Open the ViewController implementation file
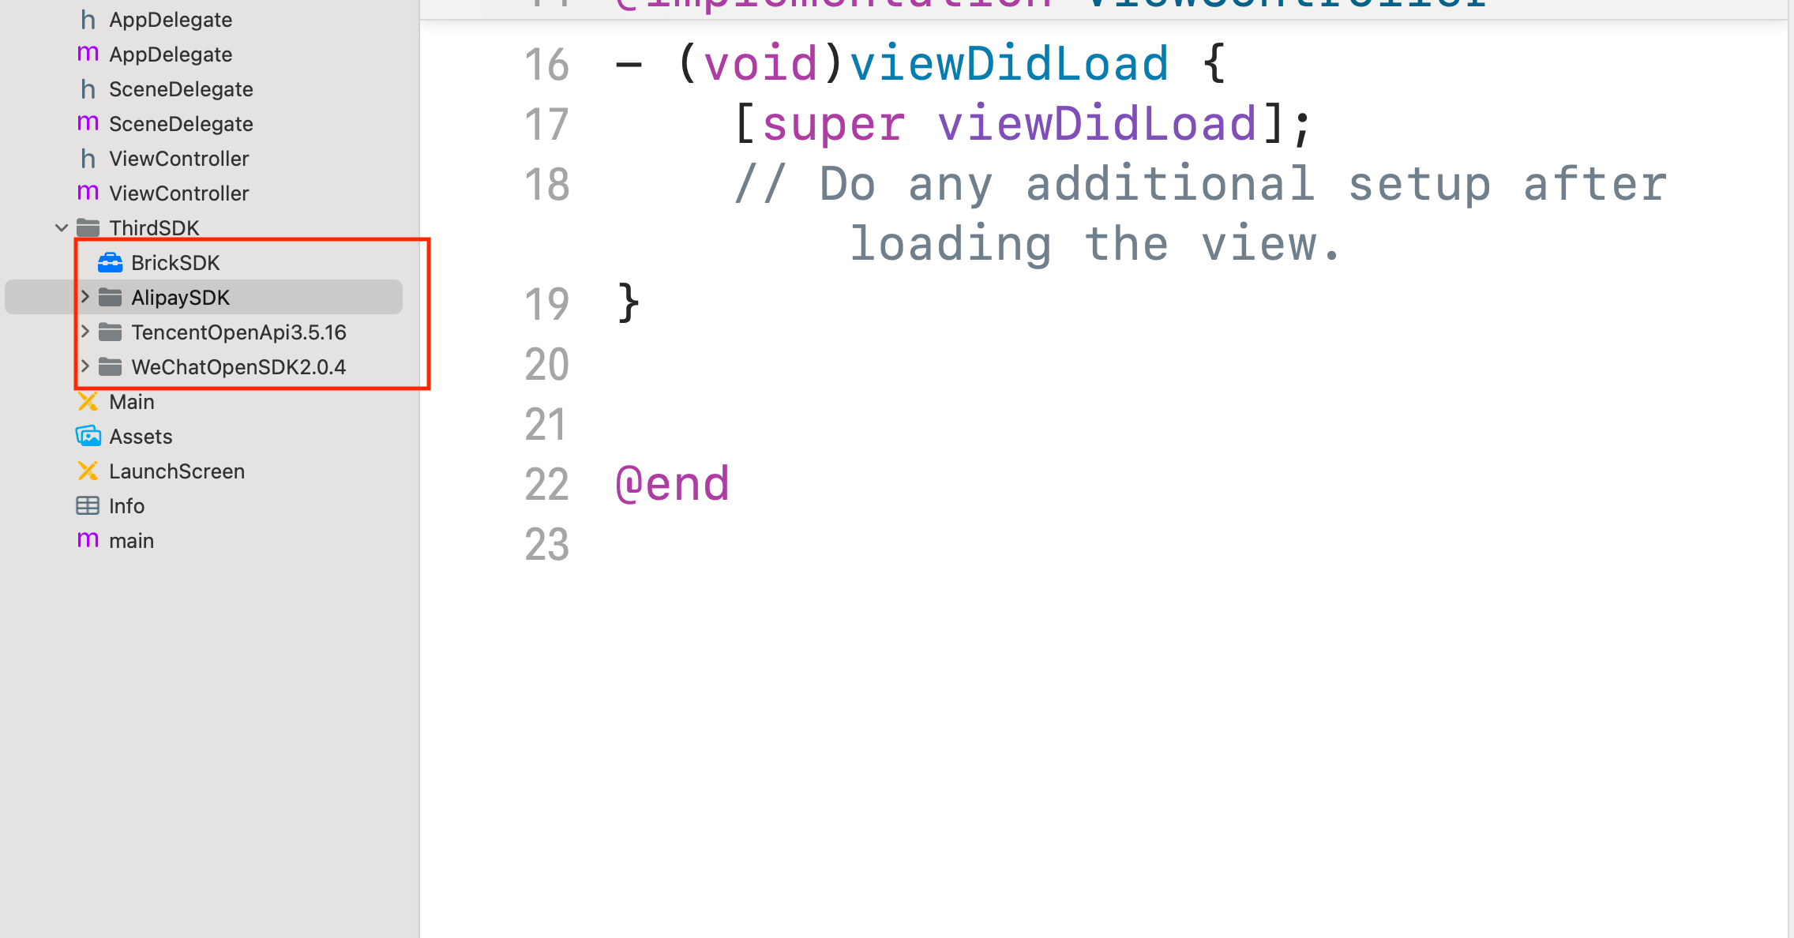The height and width of the screenshot is (938, 1794). coord(179,192)
